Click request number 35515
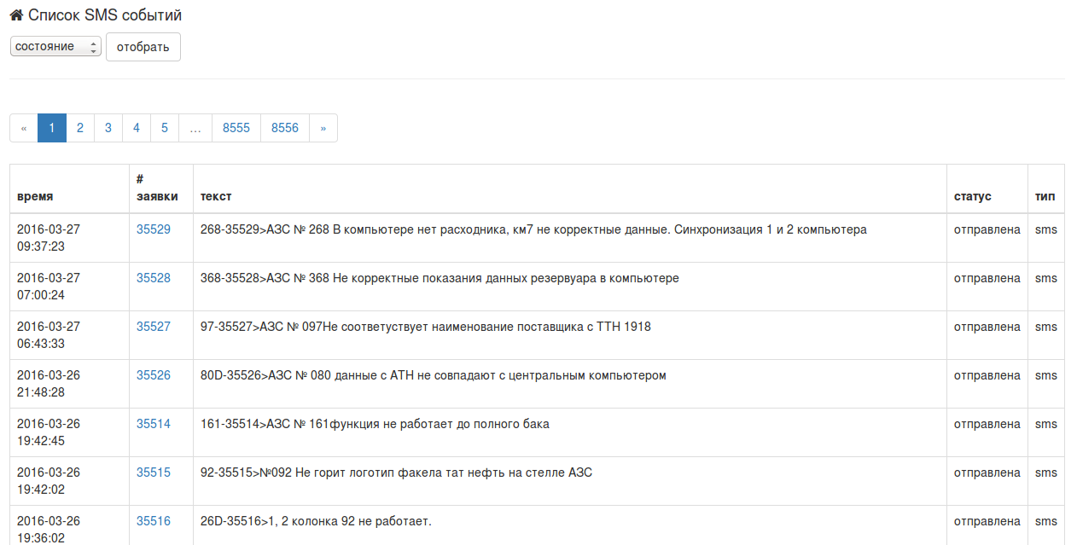The image size is (1077, 545). click(x=154, y=473)
